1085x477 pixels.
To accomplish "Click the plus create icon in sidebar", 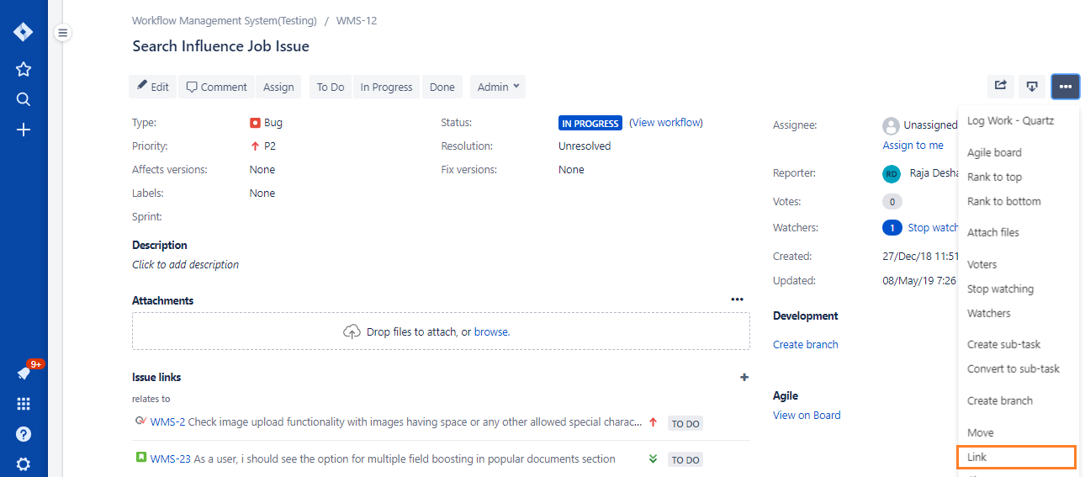I will click(x=24, y=130).
